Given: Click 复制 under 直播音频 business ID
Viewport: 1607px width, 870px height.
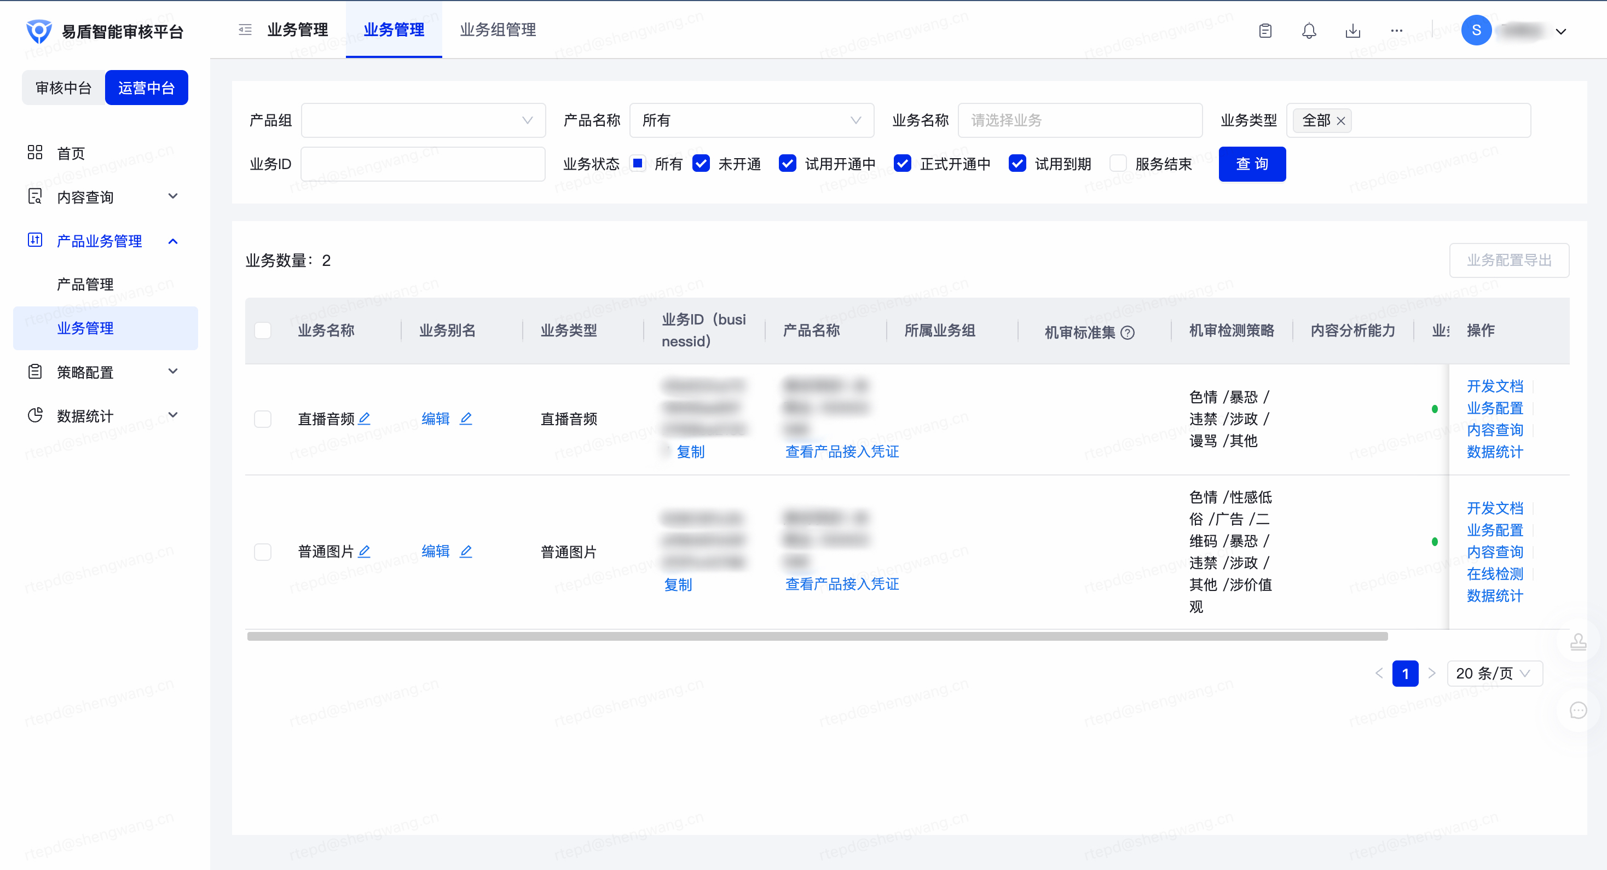Looking at the screenshot, I should (x=691, y=451).
